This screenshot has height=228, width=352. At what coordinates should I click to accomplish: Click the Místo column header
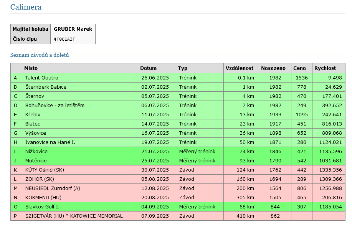pos(31,68)
